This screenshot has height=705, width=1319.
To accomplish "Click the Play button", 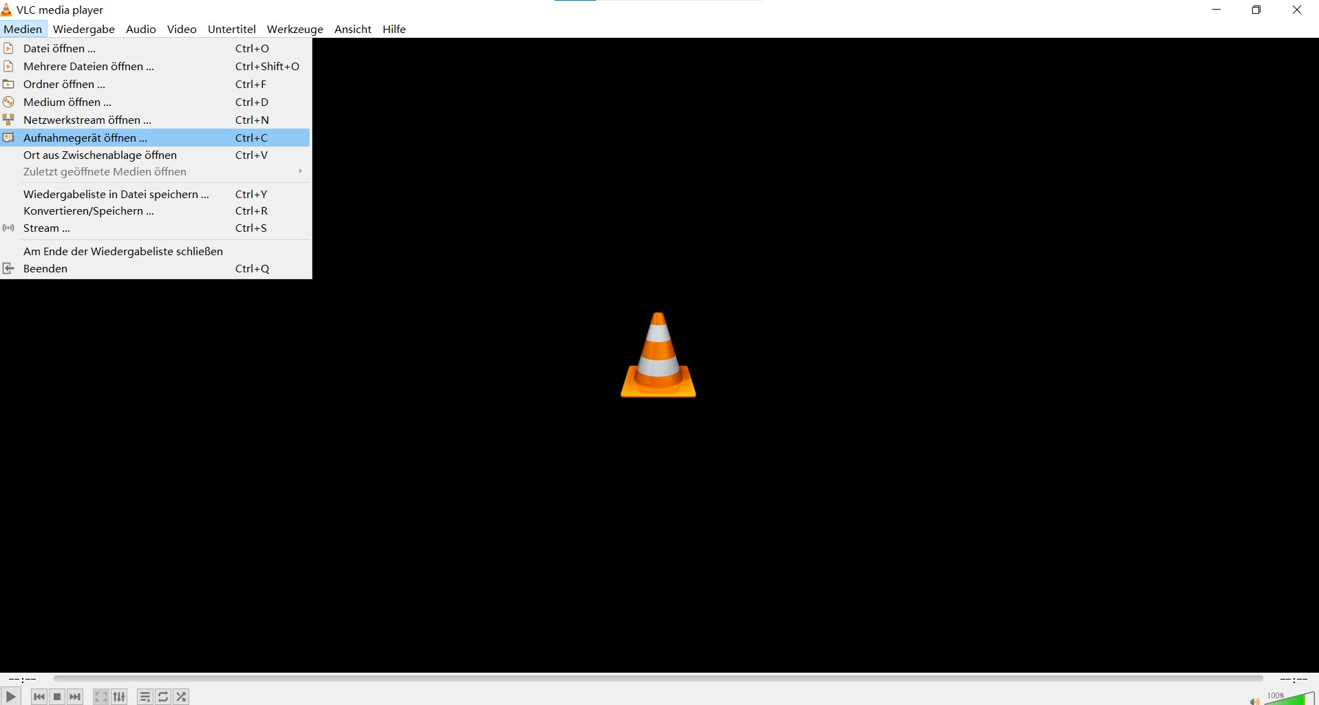I will click(x=11, y=696).
